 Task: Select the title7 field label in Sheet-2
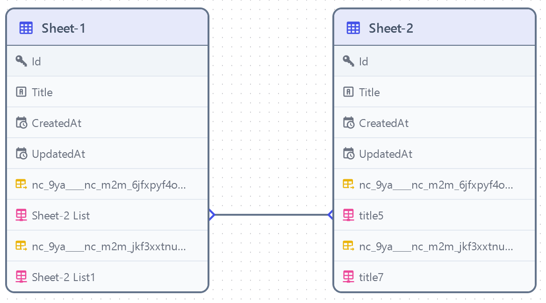pyautogui.click(x=371, y=277)
